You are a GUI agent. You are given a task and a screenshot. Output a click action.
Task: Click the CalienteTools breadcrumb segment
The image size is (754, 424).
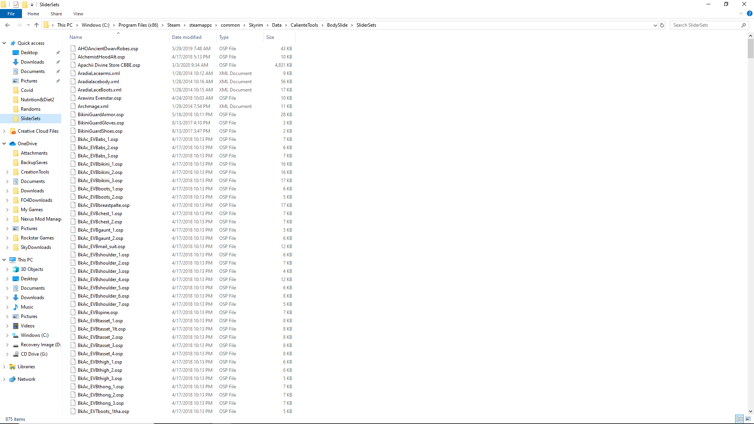point(304,25)
